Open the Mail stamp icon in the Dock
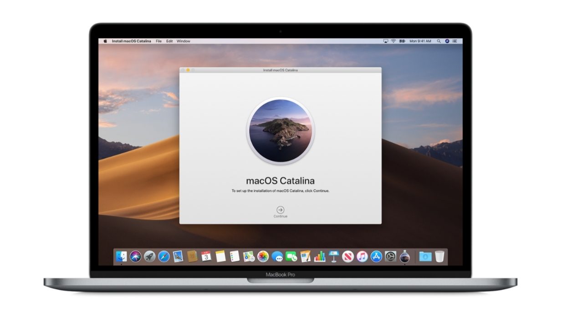 click(178, 257)
